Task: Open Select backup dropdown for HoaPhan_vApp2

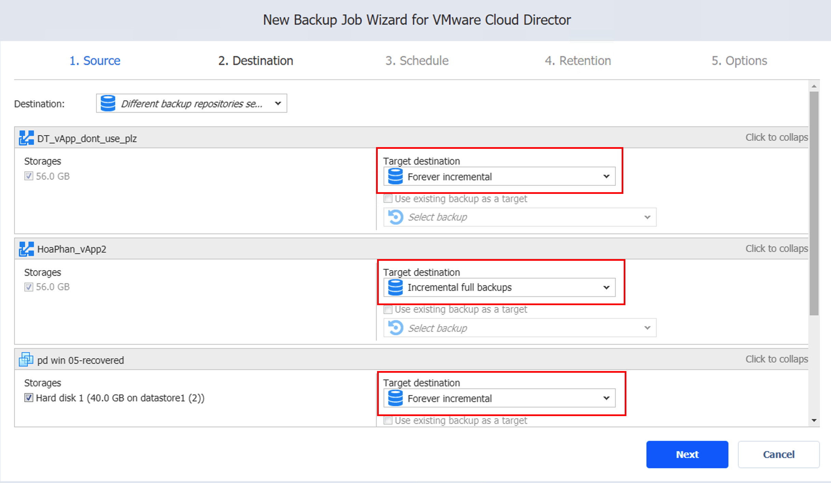Action: tap(520, 328)
